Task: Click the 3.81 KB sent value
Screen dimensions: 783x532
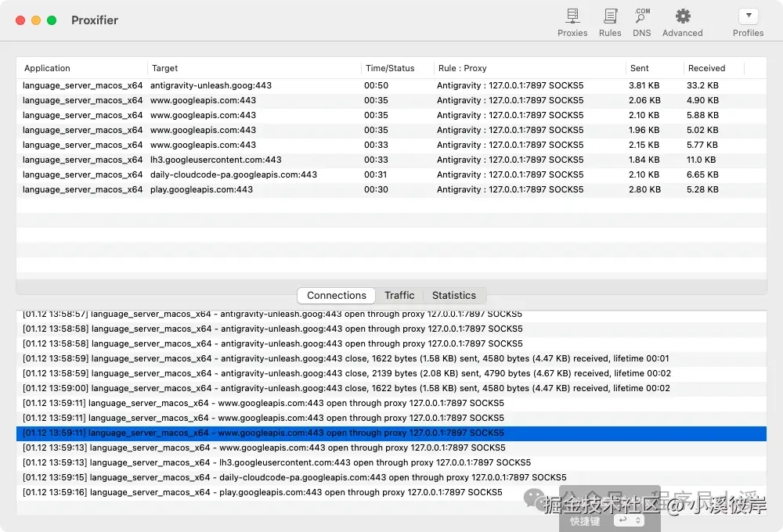Action: [644, 85]
